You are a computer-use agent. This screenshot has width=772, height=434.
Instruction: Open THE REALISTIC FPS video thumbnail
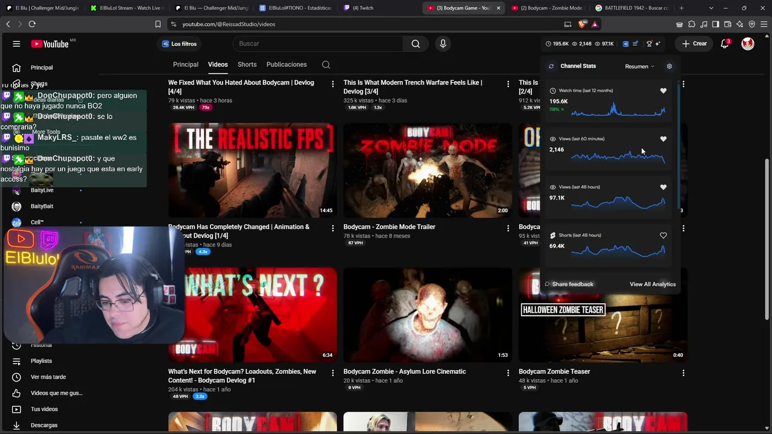pyautogui.click(x=253, y=171)
